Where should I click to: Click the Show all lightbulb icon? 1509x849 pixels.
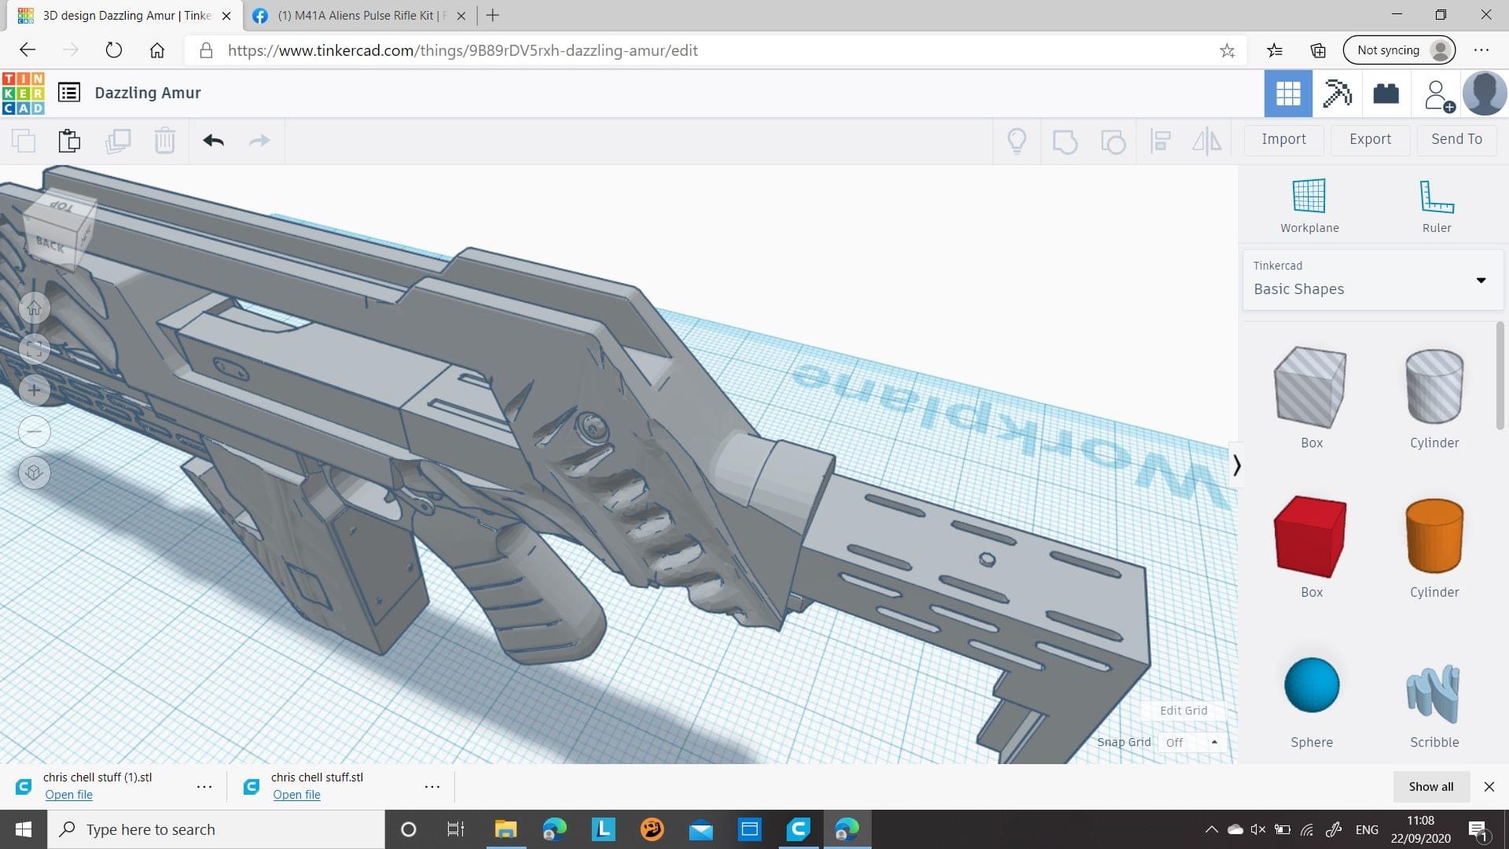1017,141
